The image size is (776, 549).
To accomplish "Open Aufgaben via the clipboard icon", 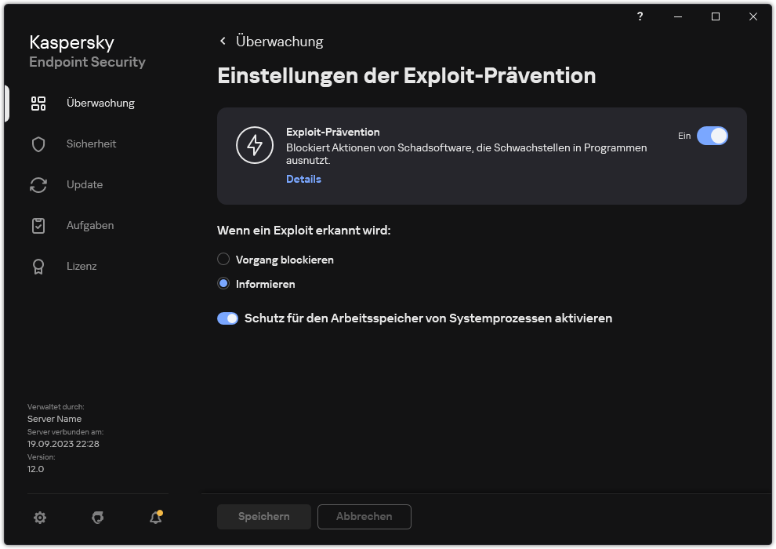I will click(x=38, y=225).
